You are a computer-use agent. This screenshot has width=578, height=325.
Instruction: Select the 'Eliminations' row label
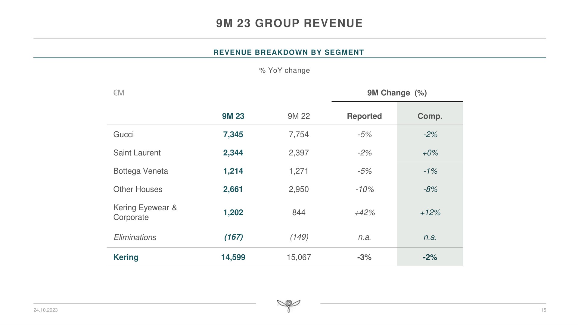(x=135, y=237)
